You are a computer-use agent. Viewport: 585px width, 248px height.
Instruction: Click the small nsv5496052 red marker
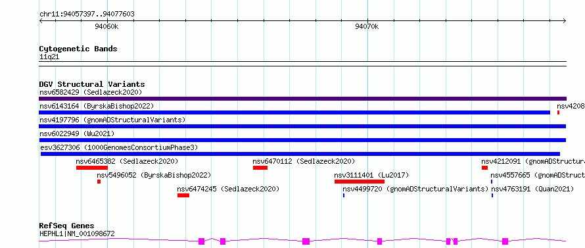coord(99,182)
